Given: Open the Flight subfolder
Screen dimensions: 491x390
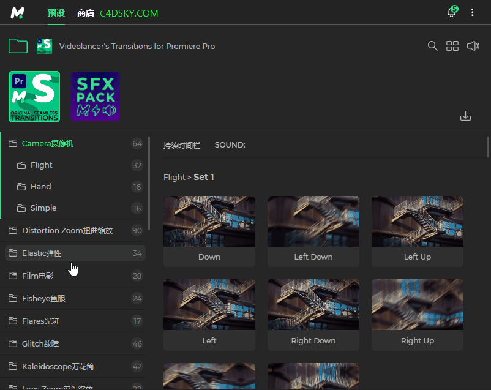Looking at the screenshot, I should [78, 165].
